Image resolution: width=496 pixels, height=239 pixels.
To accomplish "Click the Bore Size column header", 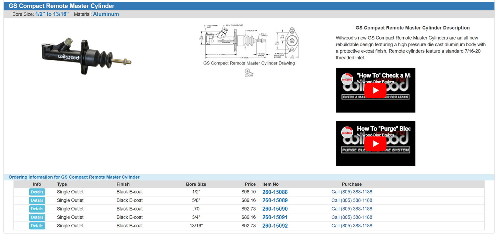I will [x=196, y=184].
